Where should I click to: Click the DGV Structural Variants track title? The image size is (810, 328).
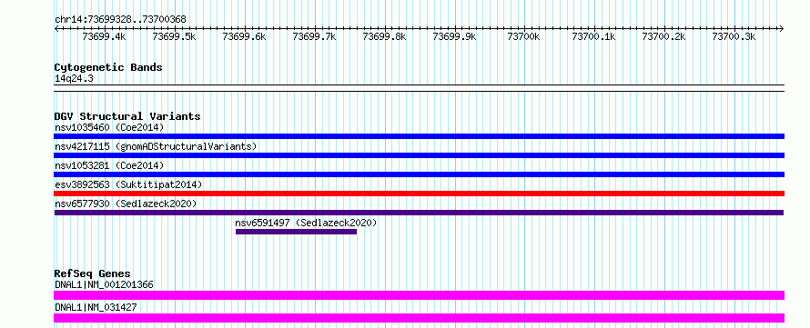coord(127,116)
